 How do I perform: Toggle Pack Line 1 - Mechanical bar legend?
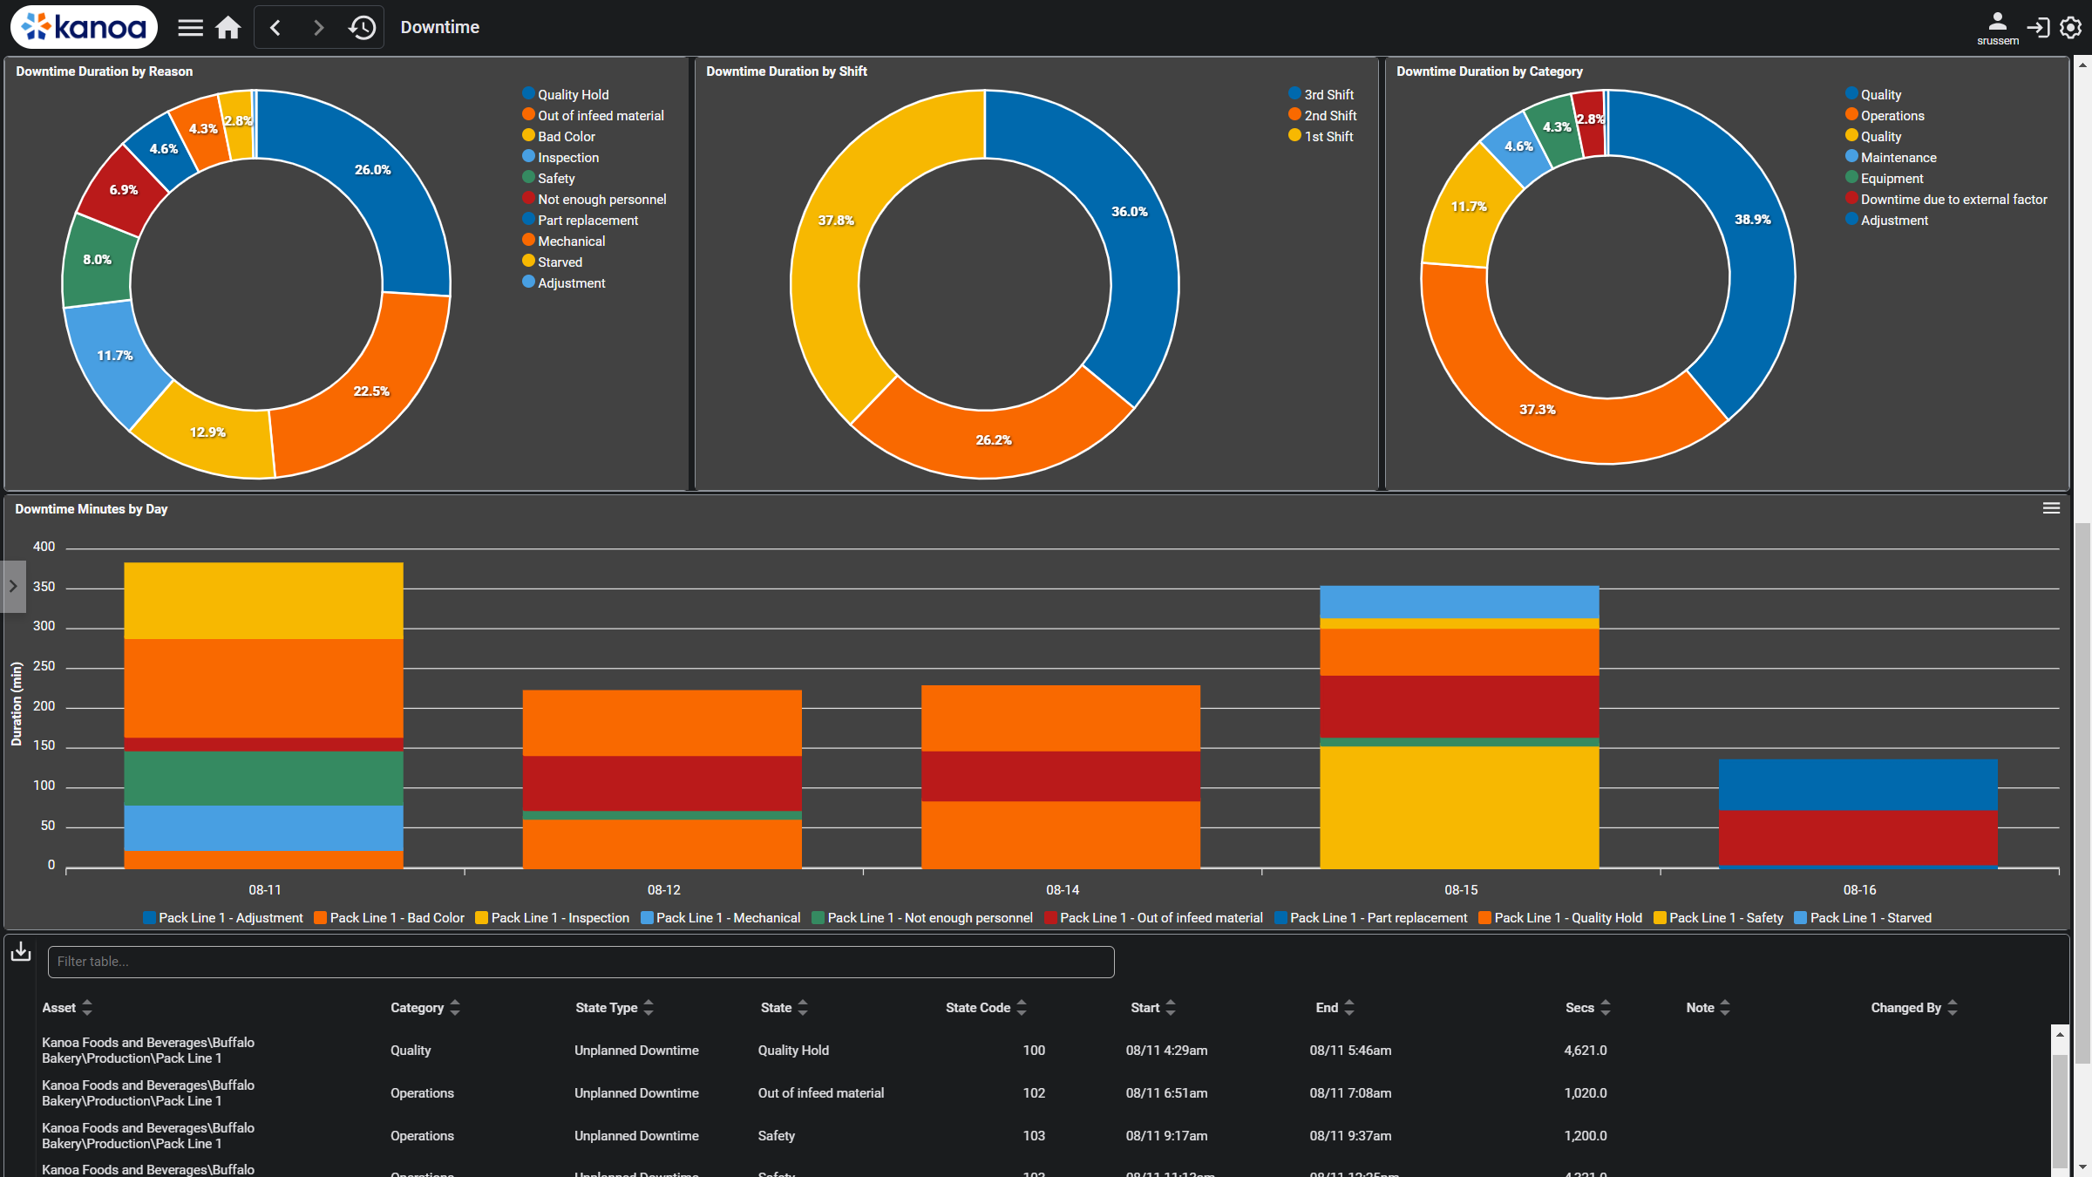[720, 917]
